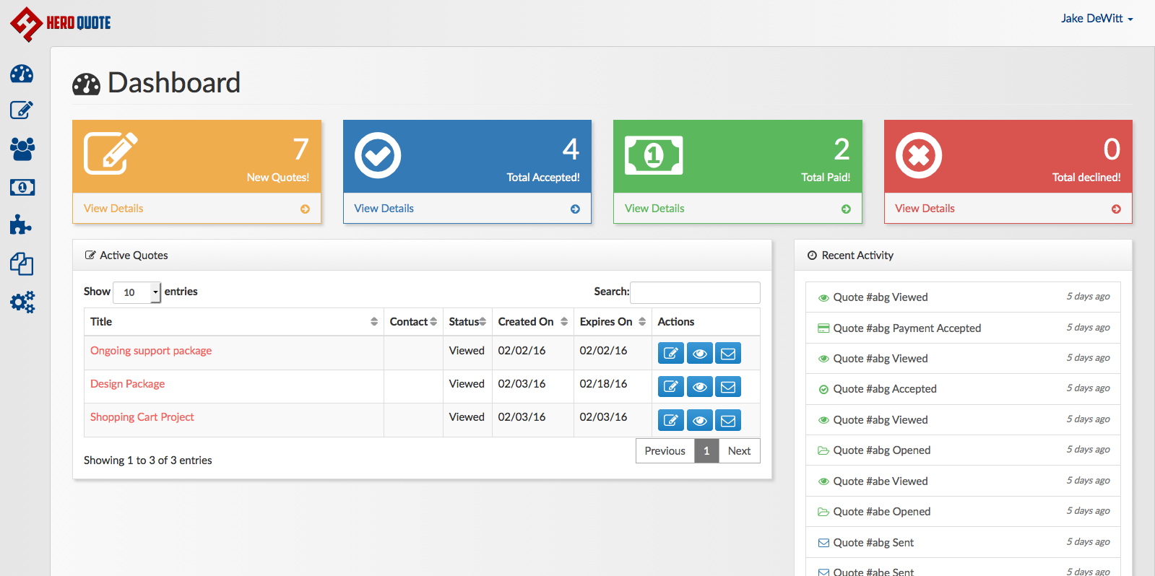Click the Quote #abe Opened activity

coord(963,512)
